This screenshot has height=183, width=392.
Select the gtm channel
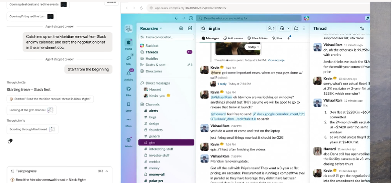(x=166, y=143)
